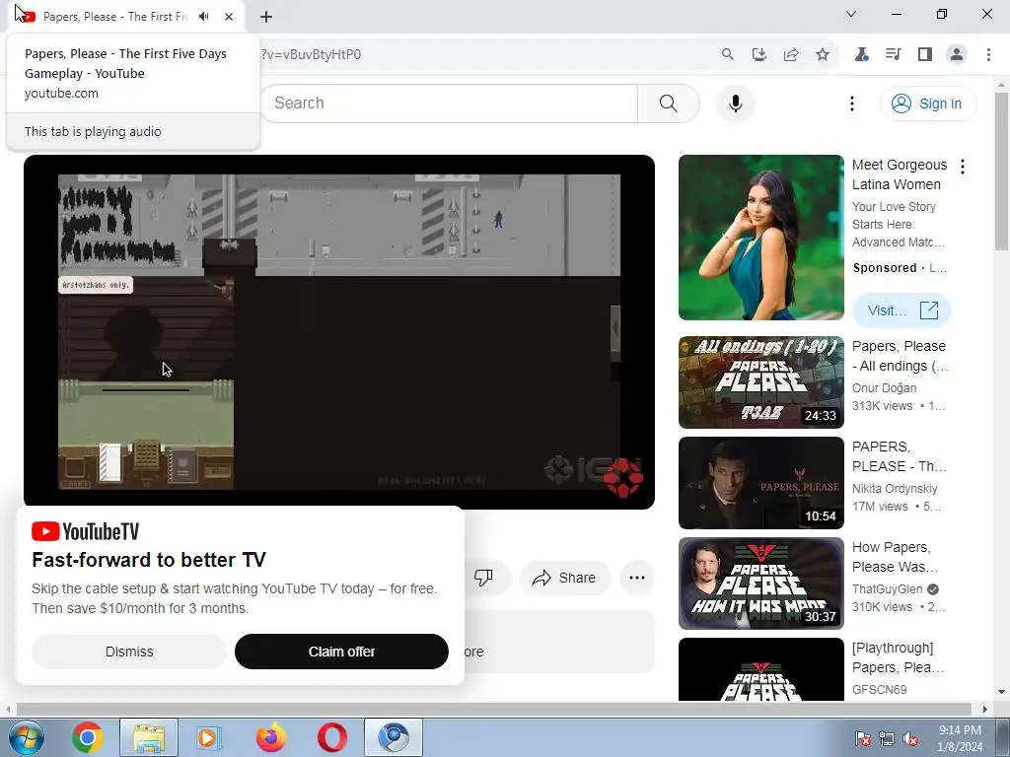
Task: Open the Chrome profile avatar menu
Action: pyautogui.click(x=957, y=55)
